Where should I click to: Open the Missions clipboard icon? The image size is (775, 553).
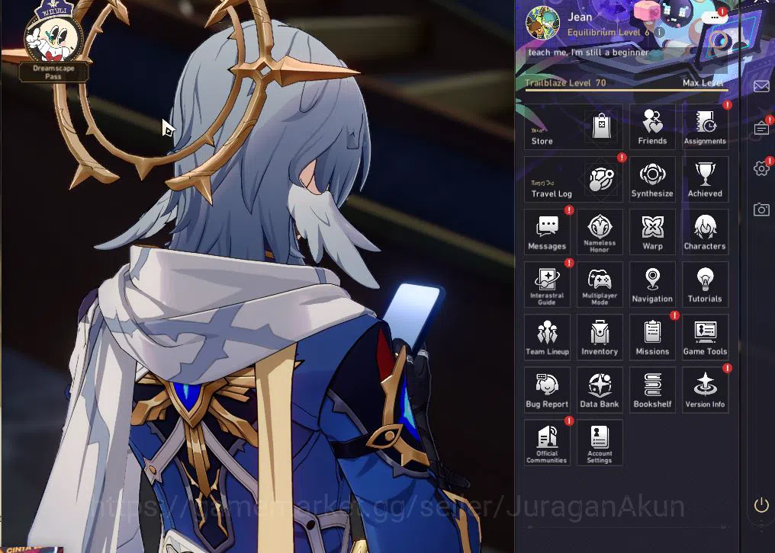[652, 337]
